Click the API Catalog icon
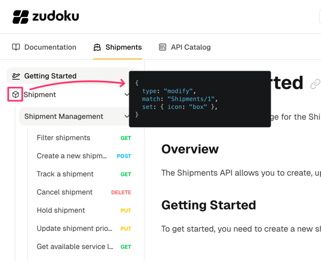 (x=163, y=47)
